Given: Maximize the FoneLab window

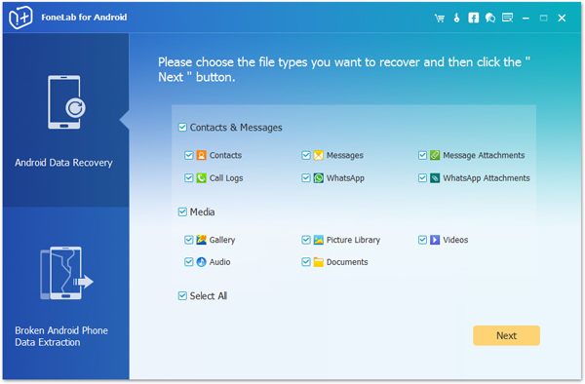Looking at the screenshot, I should click(x=544, y=18).
